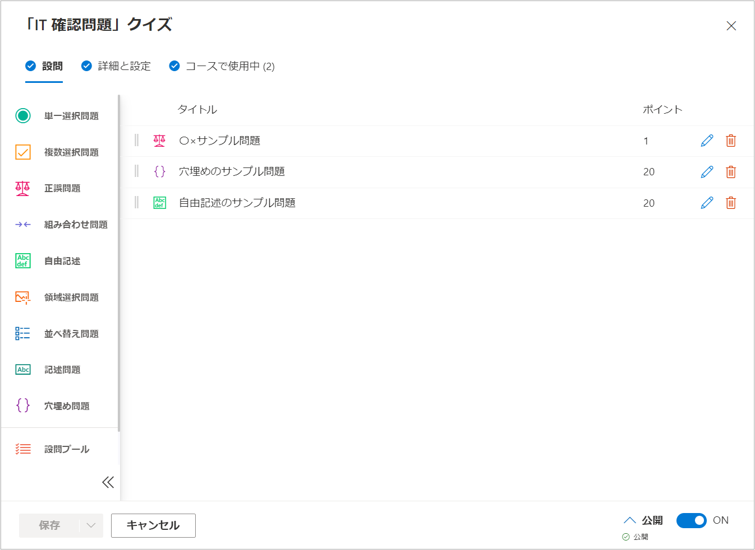Screen dimensions: 755x550
Task: Click the point value 1 for ○×サンプル問題
Action: pyautogui.click(x=646, y=141)
